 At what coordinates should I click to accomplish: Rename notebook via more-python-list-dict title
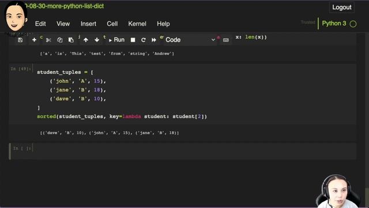click(64, 6)
